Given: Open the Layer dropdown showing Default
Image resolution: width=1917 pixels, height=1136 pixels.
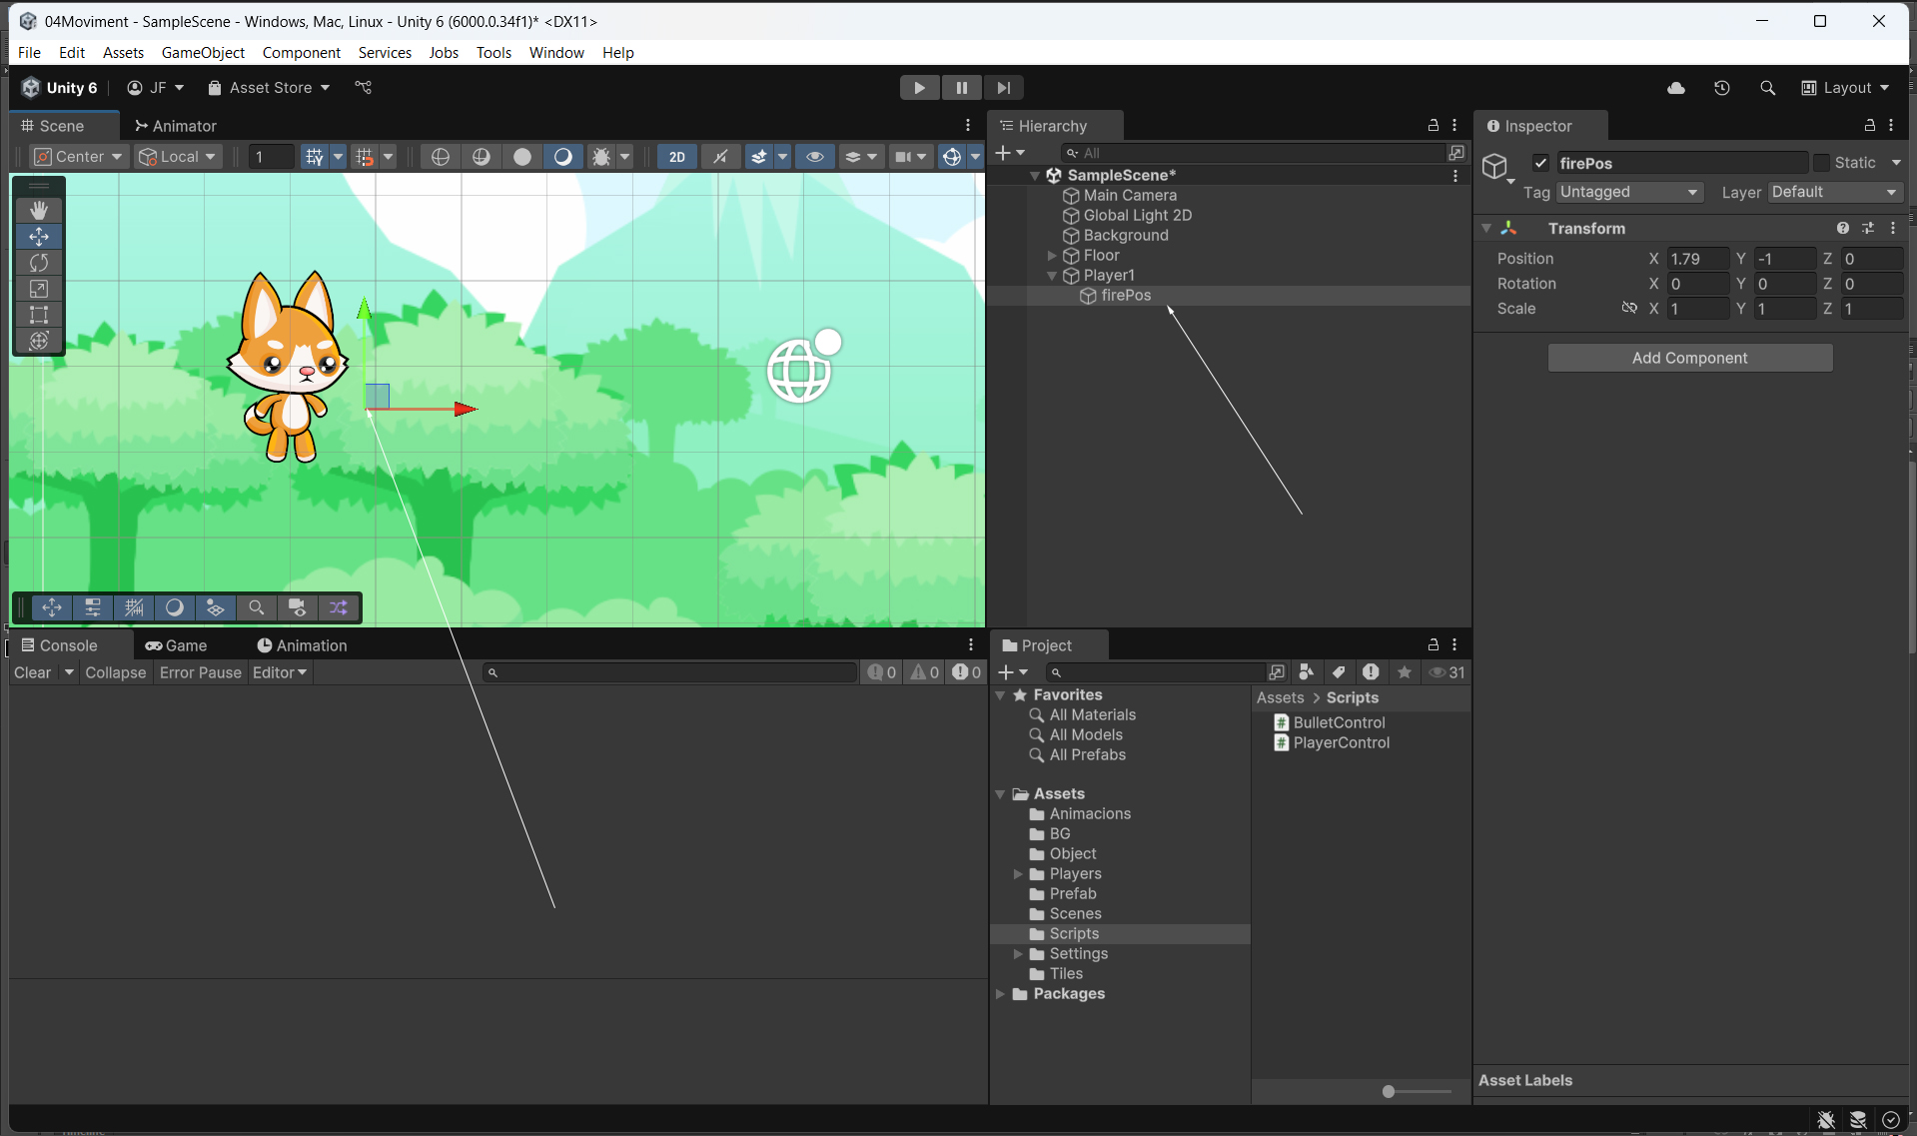Looking at the screenshot, I should 1833,192.
